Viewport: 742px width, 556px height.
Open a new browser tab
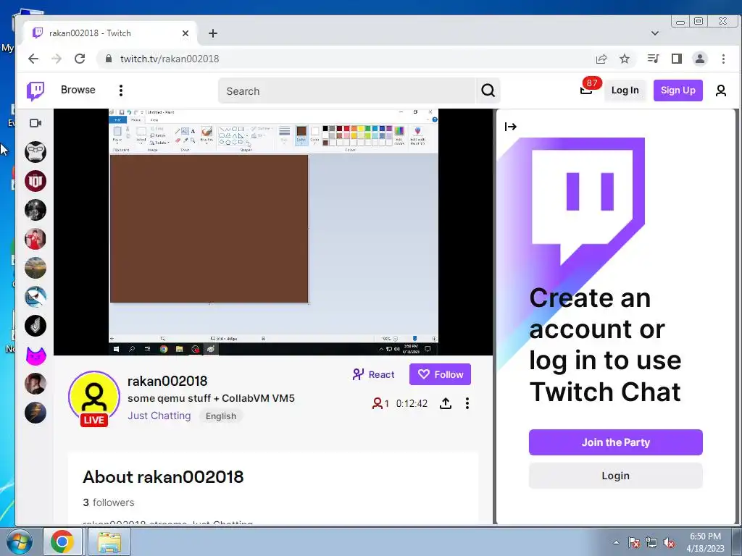coord(213,33)
